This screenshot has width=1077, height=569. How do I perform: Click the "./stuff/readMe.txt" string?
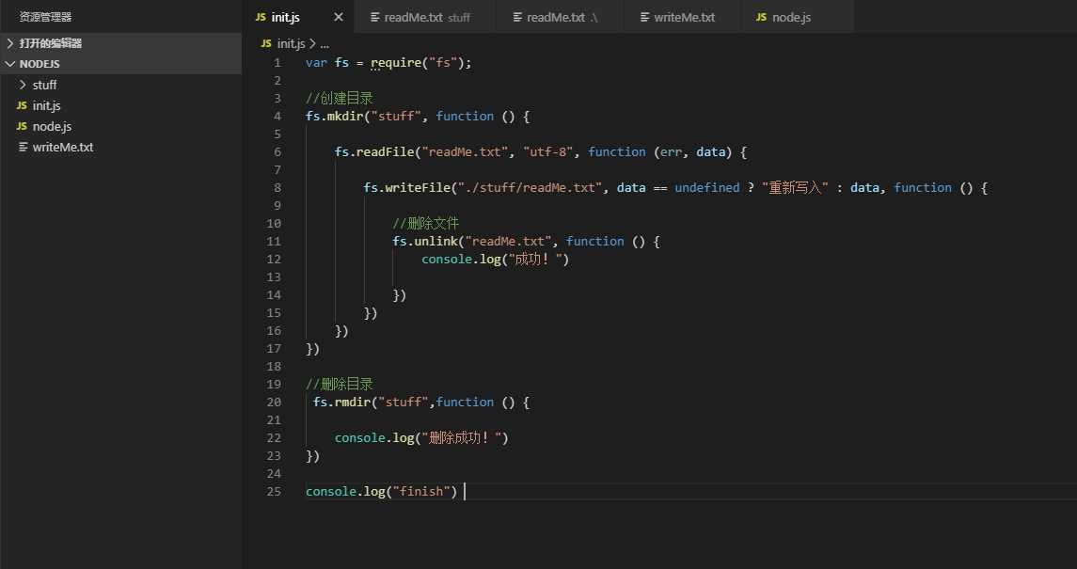coord(530,187)
